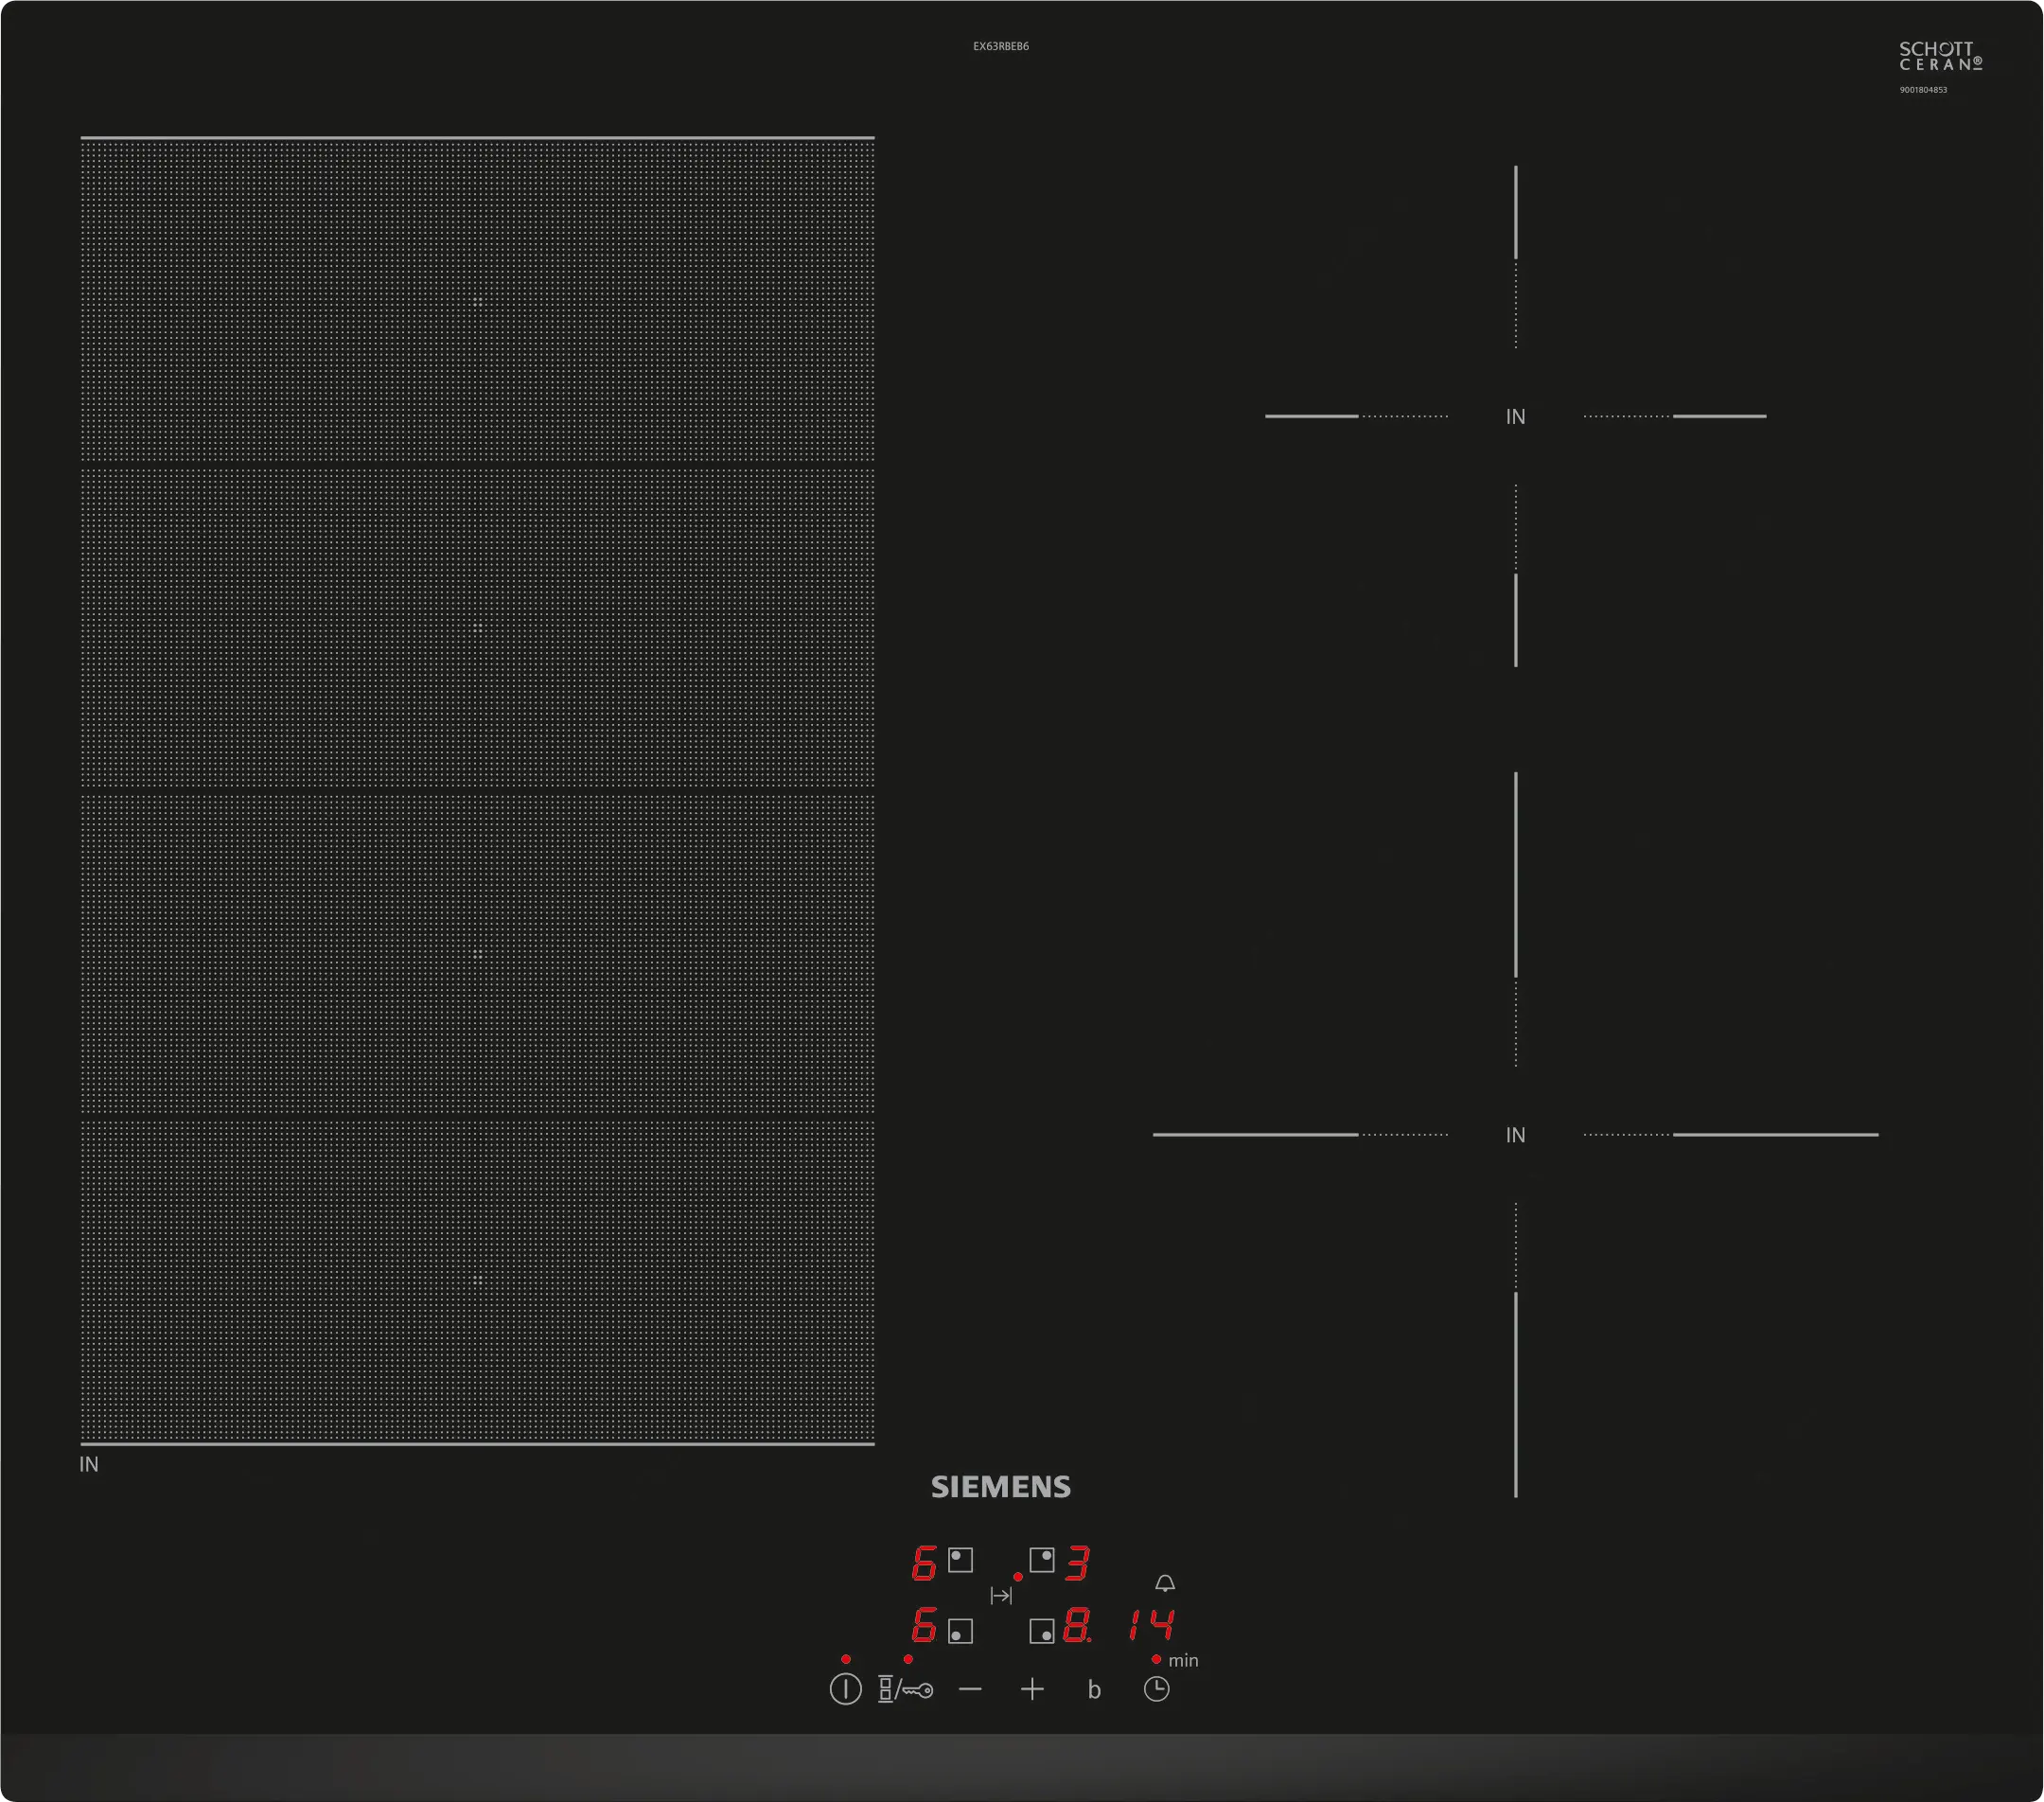The width and height of the screenshot is (2044, 1802).
Task: Tap the SCHOTT CERAN logo
Action: point(1940,56)
